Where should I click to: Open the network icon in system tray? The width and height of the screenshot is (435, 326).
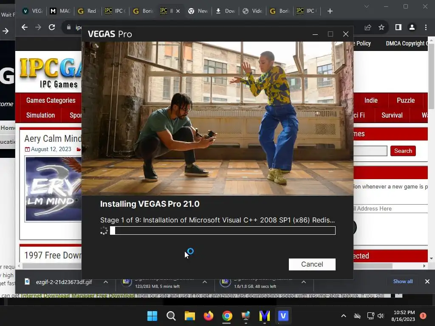[370, 316]
